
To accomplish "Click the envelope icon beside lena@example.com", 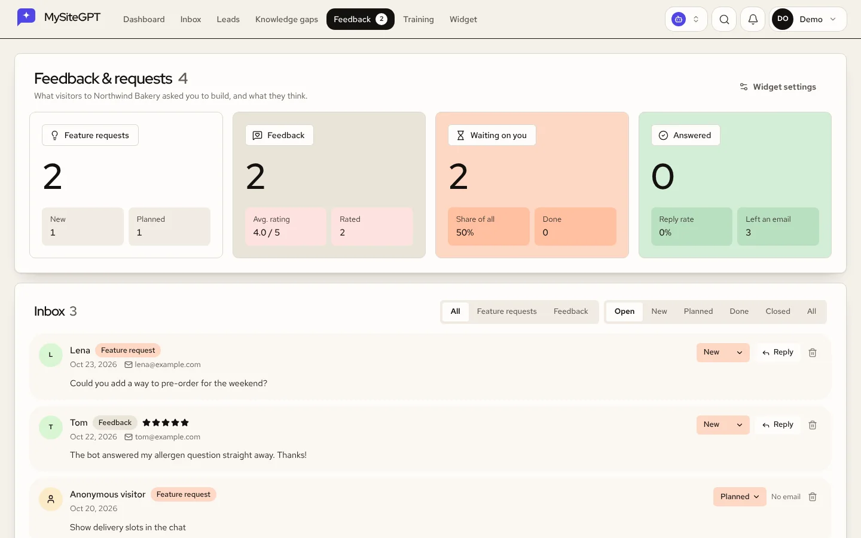I will pos(129,365).
